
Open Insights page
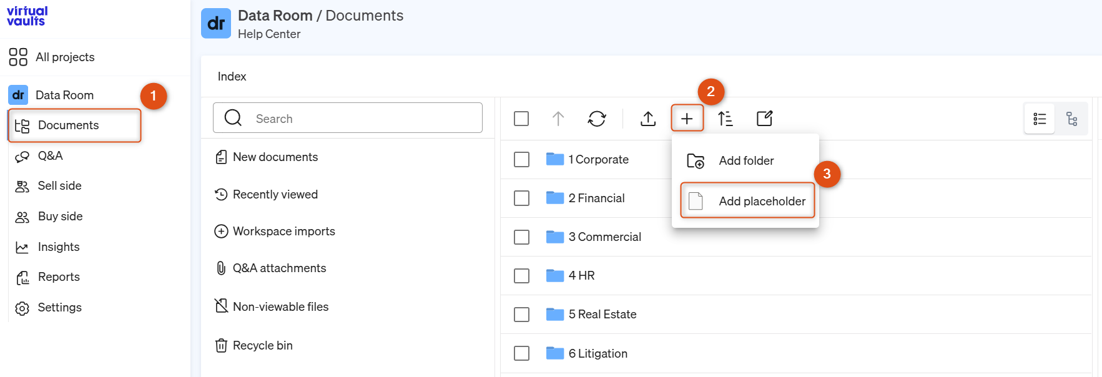[59, 247]
